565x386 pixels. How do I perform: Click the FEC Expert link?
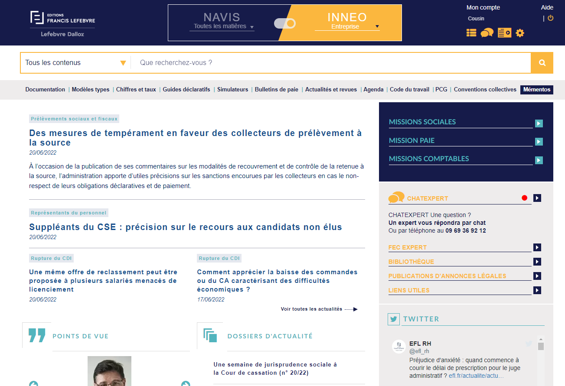tap(408, 247)
